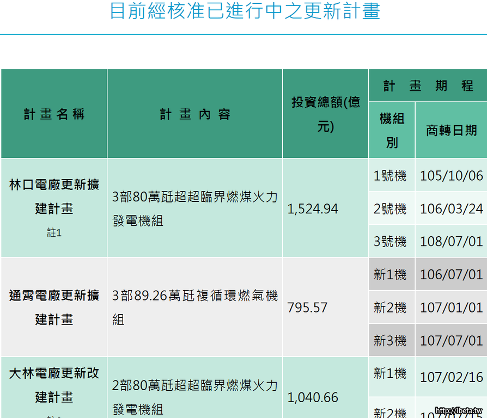Image resolution: width=487 pixels, height=418 pixels.
Task: Select the investment amount 1,524.94
Action: point(313,208)
